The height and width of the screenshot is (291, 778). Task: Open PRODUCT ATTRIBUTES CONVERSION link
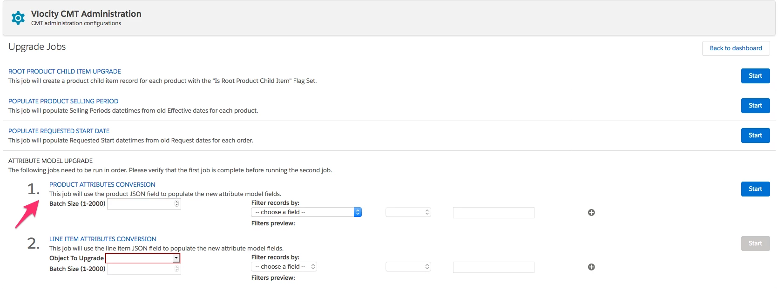102,184
